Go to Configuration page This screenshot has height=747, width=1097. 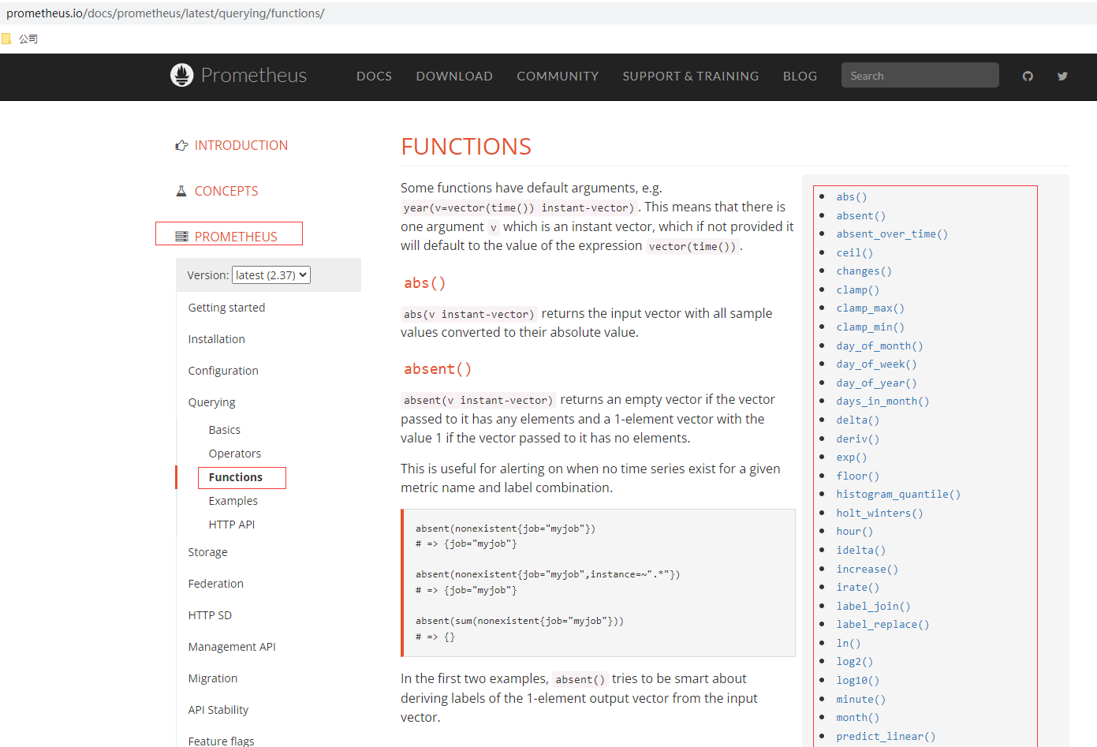tap(223, 371)
